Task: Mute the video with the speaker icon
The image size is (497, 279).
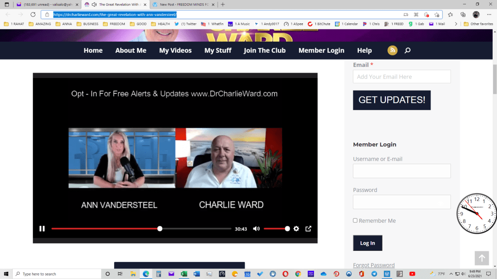Action: (256, 229)
